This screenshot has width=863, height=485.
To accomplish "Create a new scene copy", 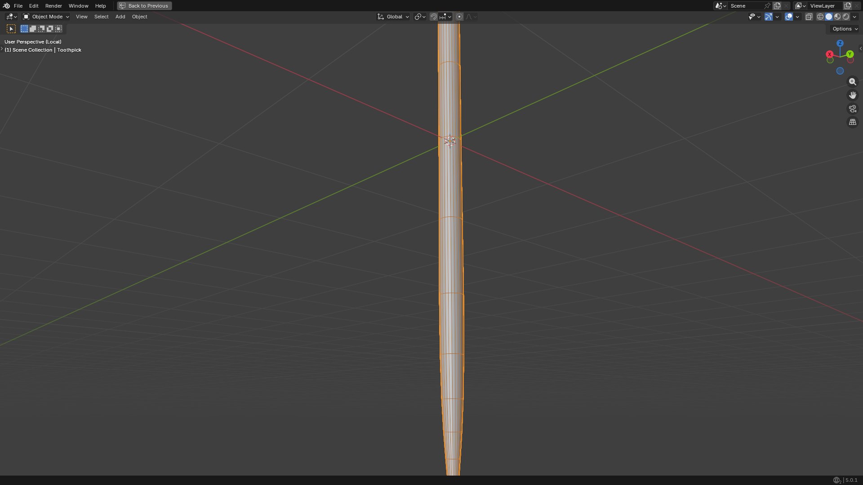I will (x=777, y=6).
